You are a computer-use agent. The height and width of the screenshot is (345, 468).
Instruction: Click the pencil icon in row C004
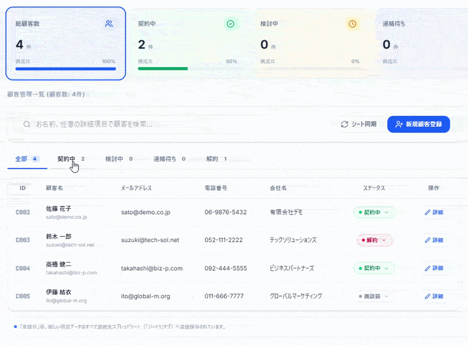[428, 268]
